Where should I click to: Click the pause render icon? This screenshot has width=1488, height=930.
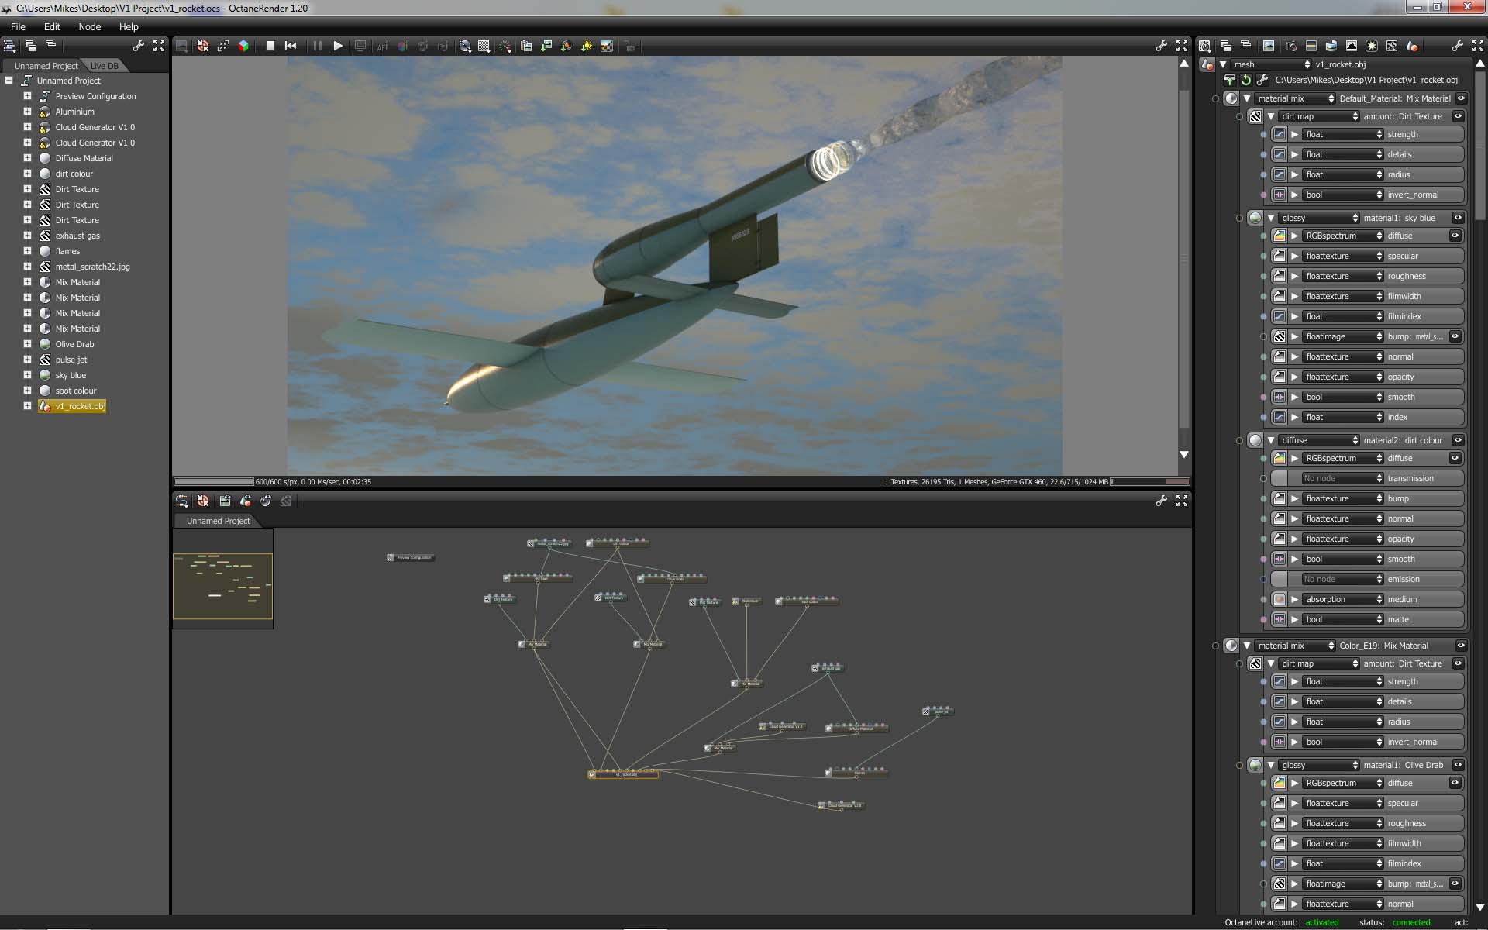point(317,46)
